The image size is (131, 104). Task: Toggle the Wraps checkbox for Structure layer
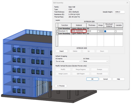pyautogui.click(x=98, y=31)
